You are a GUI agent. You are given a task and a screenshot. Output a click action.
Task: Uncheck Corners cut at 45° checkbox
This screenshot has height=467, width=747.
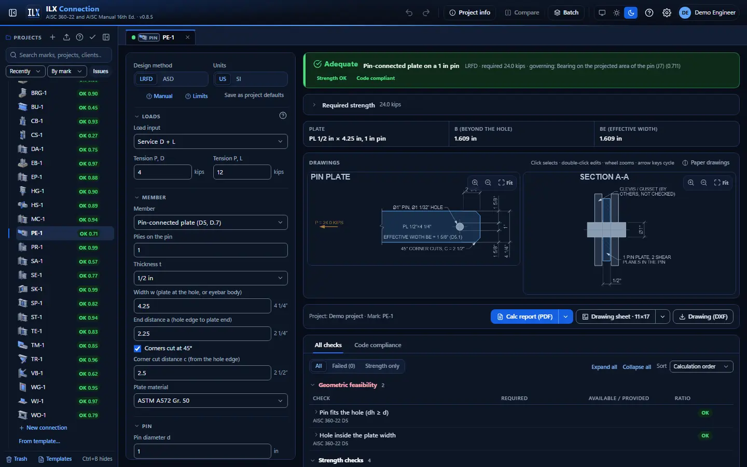point(137,349)
